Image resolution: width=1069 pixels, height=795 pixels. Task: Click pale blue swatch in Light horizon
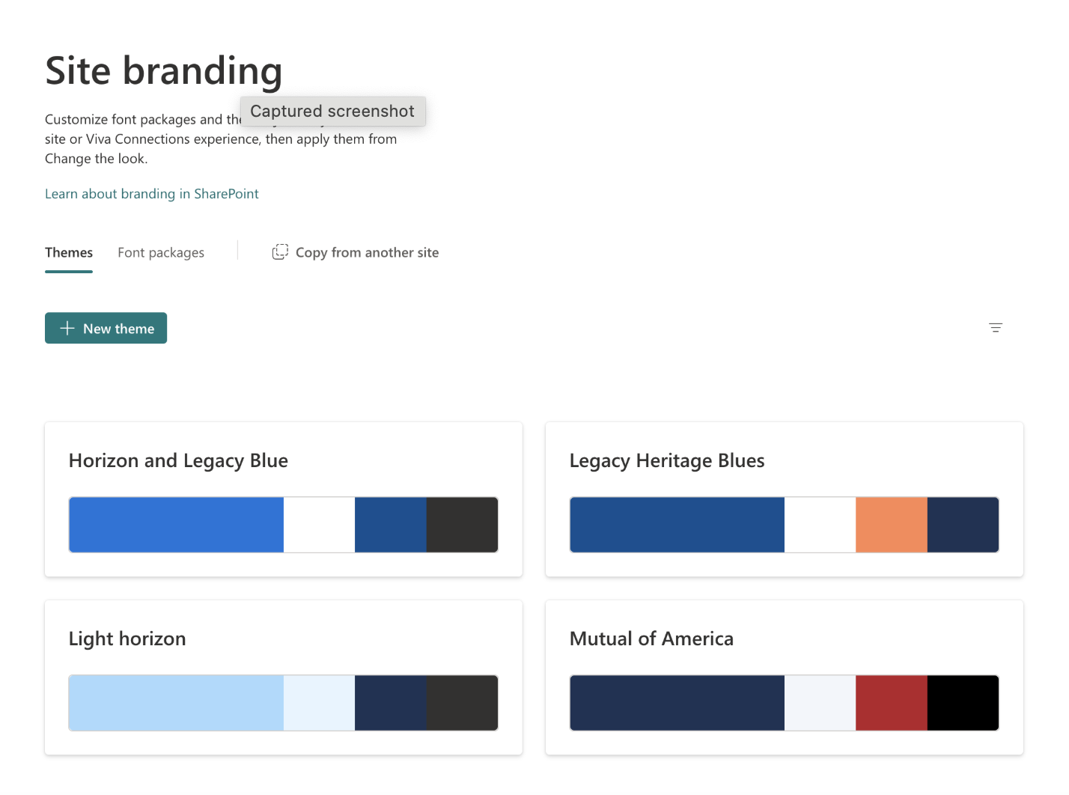click(x=176, y=703)
